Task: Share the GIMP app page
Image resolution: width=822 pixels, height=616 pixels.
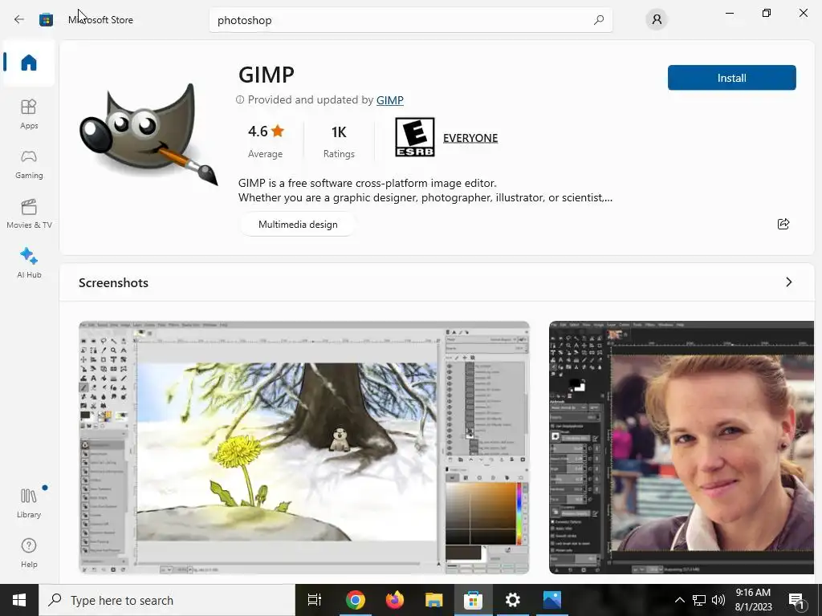Action: point(783,225)
